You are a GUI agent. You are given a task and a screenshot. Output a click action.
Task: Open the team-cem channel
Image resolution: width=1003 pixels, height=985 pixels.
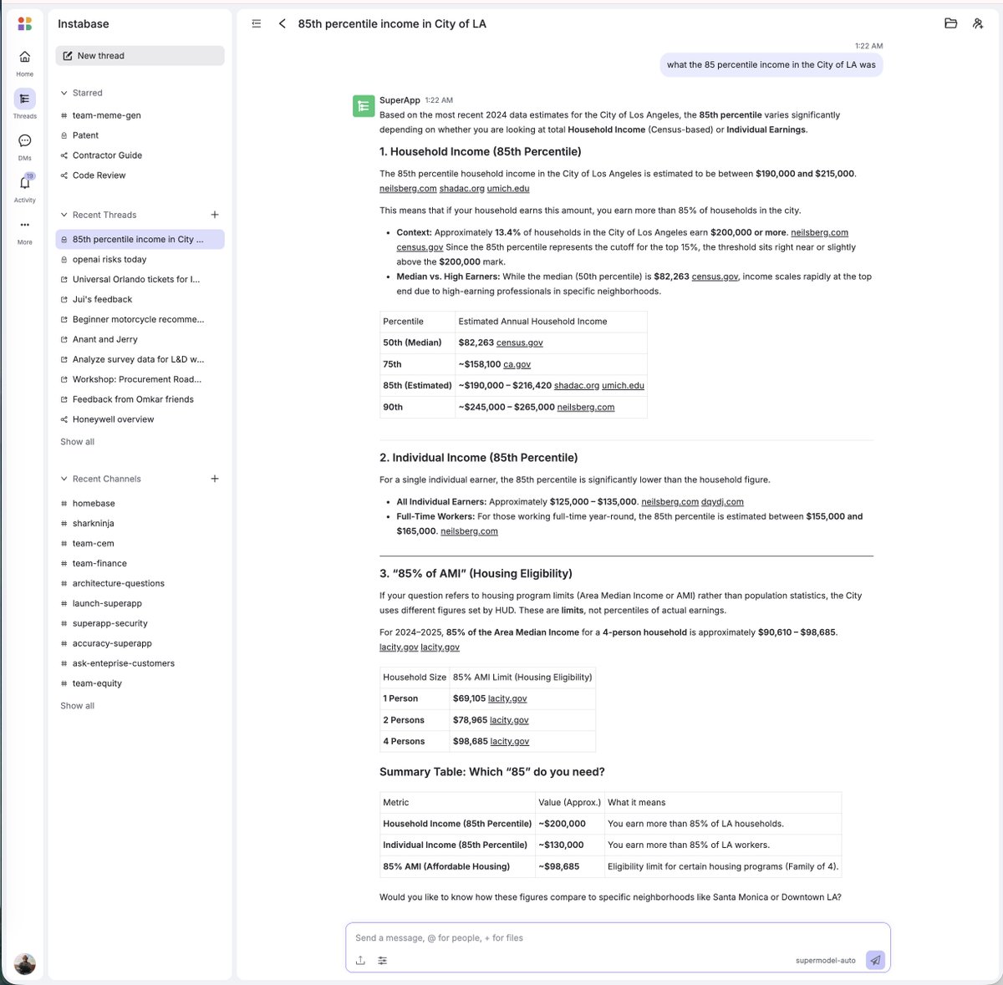[x=140, y=544]
